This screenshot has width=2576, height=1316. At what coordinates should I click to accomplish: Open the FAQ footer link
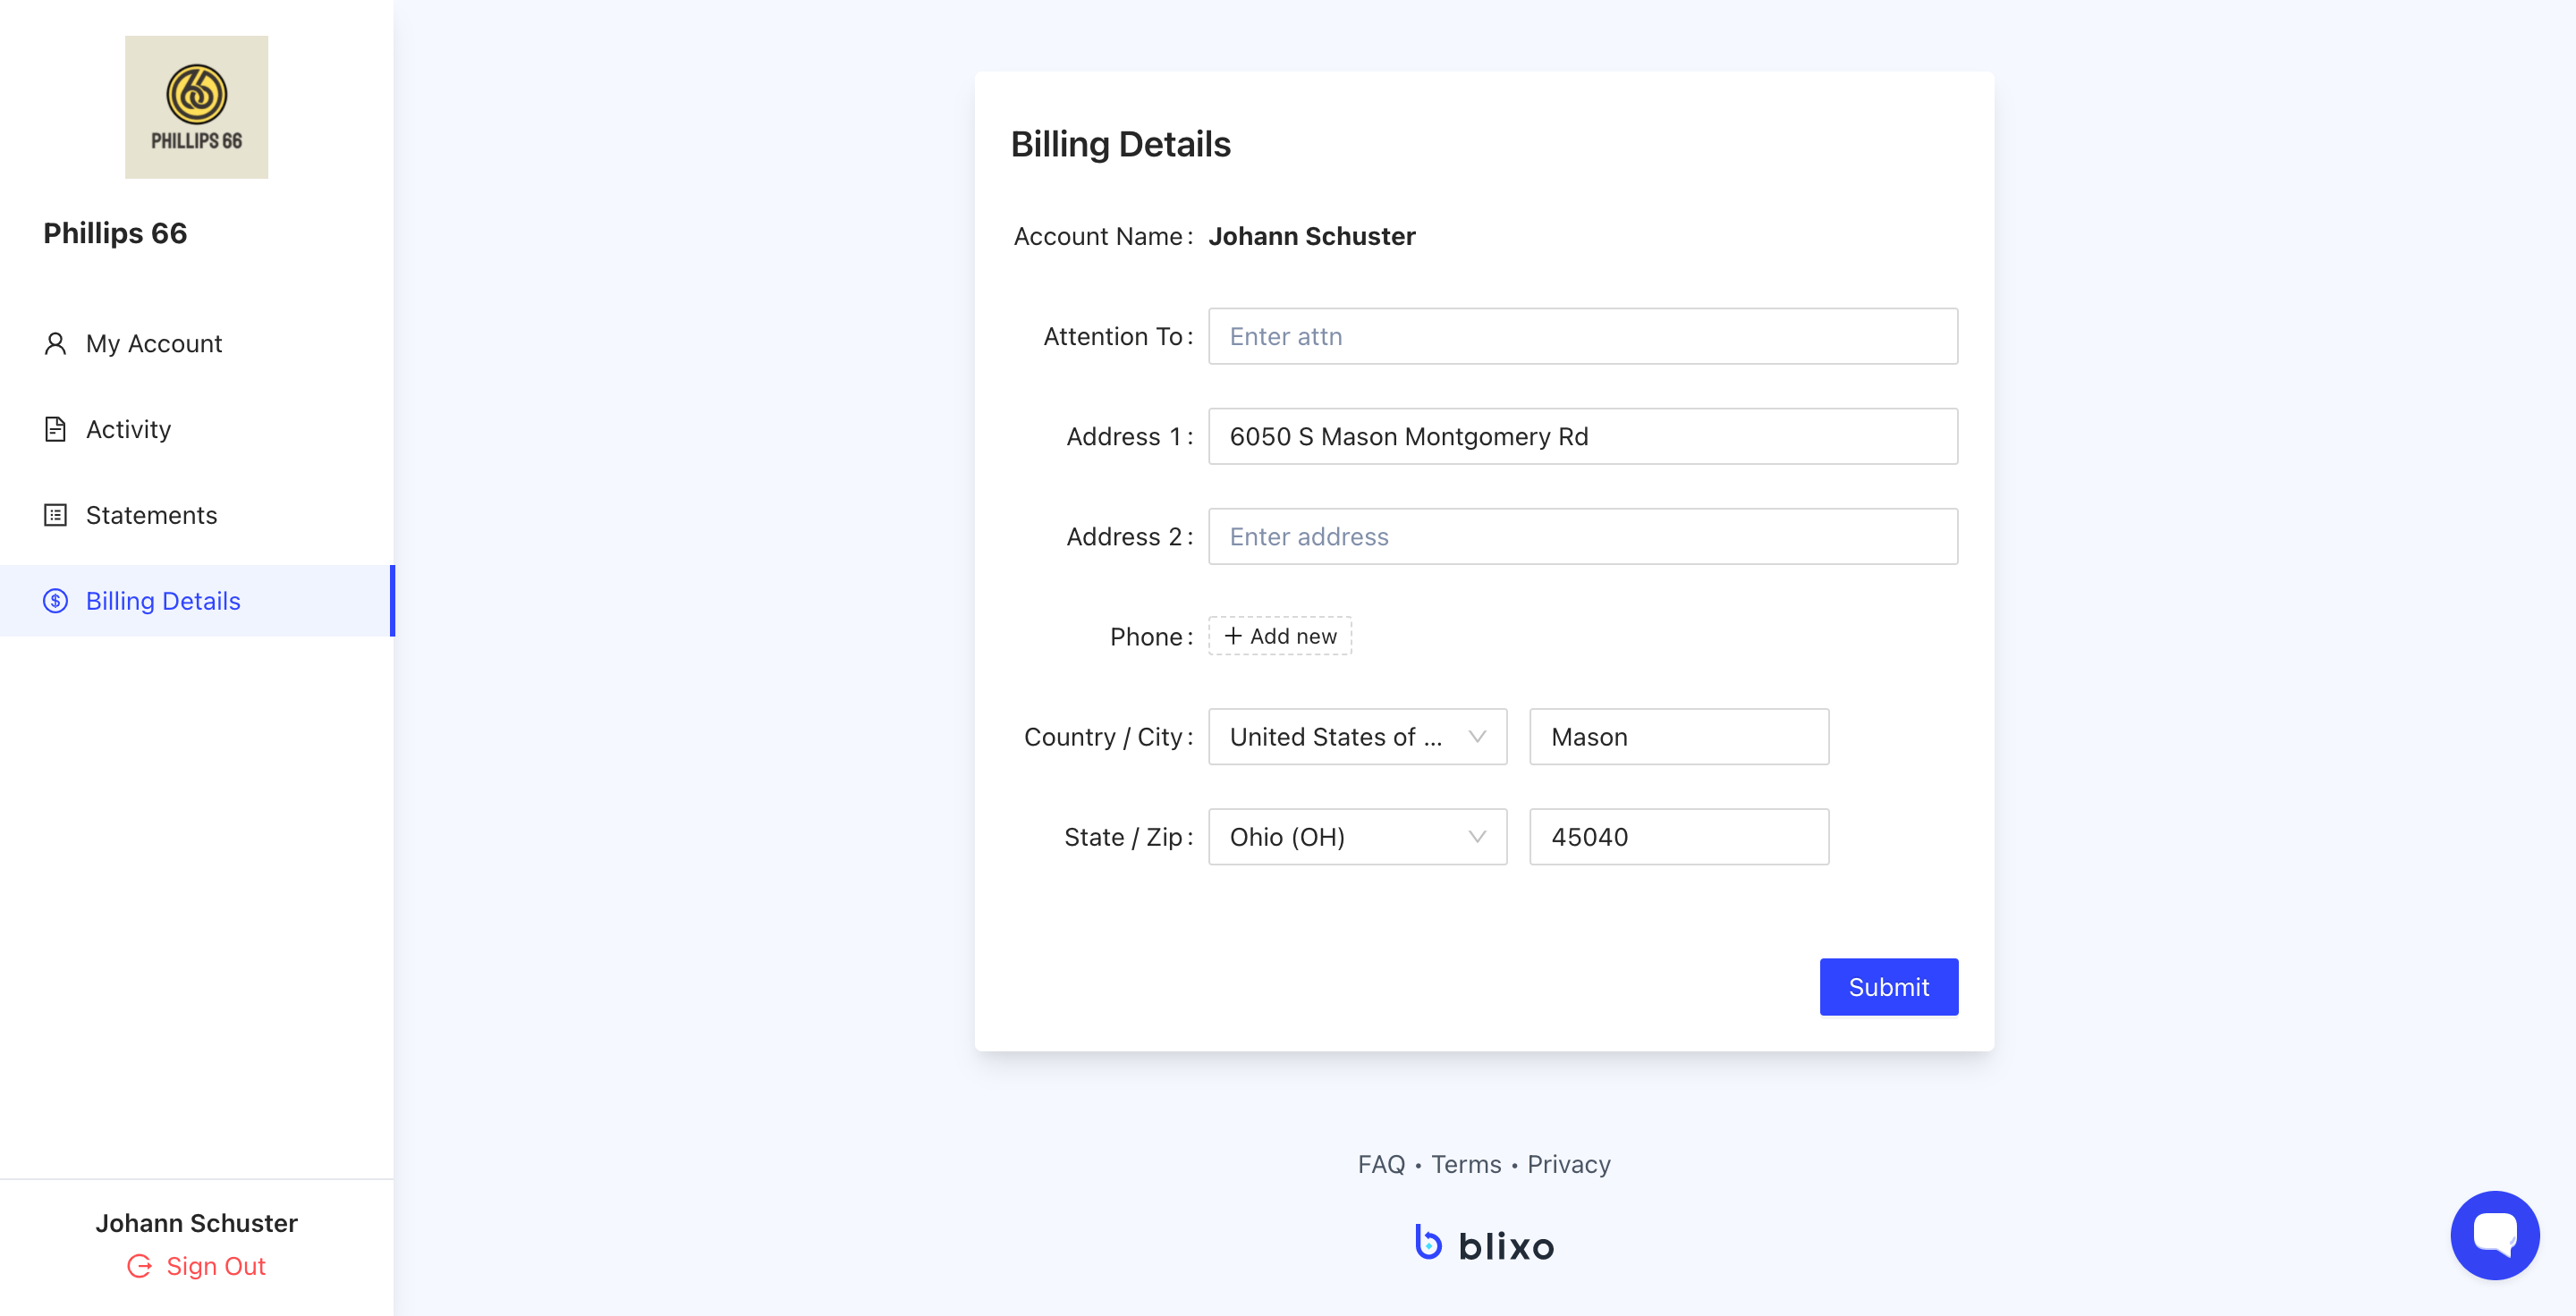click(1380, 1164)
